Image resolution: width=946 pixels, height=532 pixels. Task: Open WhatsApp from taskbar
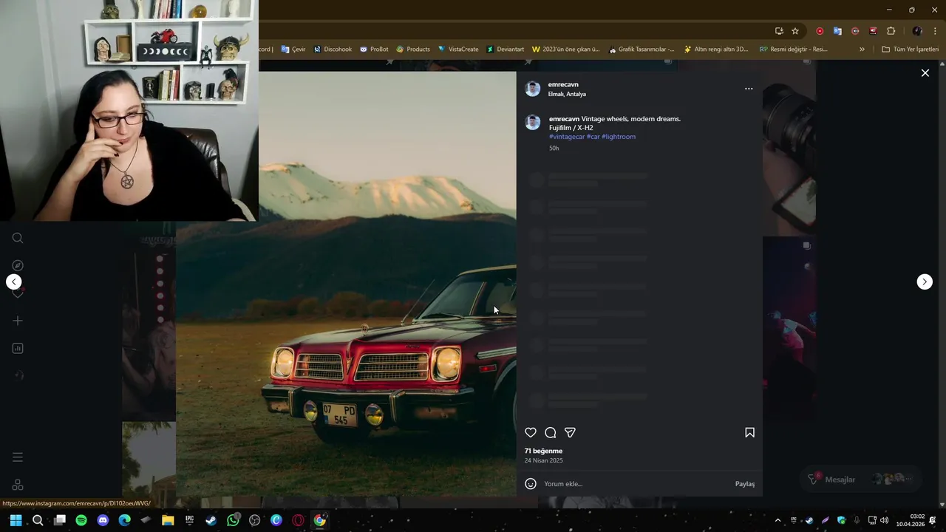[x=234, y=521]
